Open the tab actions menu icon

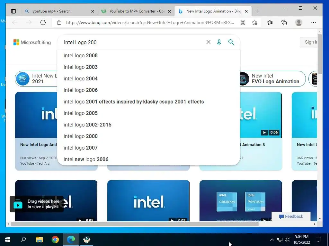click(13, 11)
